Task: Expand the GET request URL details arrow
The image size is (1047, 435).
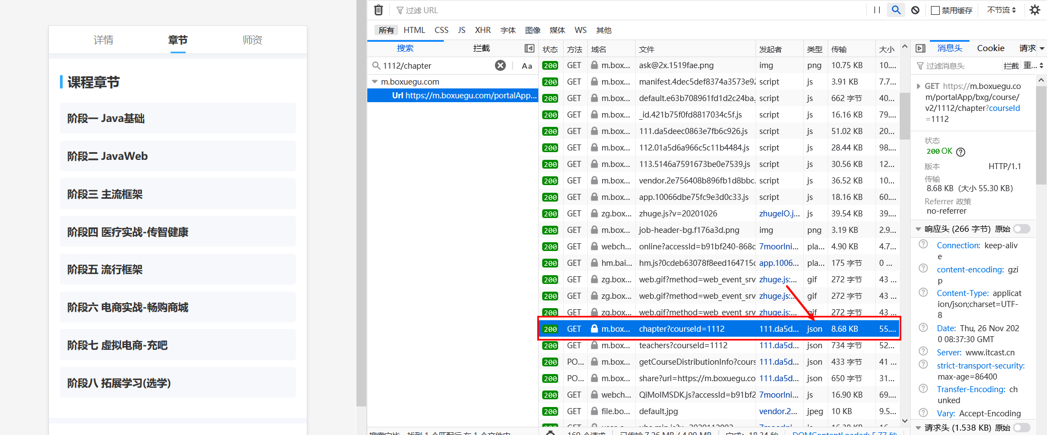Action: pos(919,86)
